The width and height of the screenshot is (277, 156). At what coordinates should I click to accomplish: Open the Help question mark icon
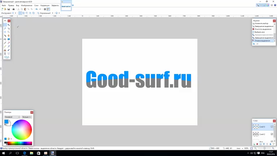(x=275, y=5)
